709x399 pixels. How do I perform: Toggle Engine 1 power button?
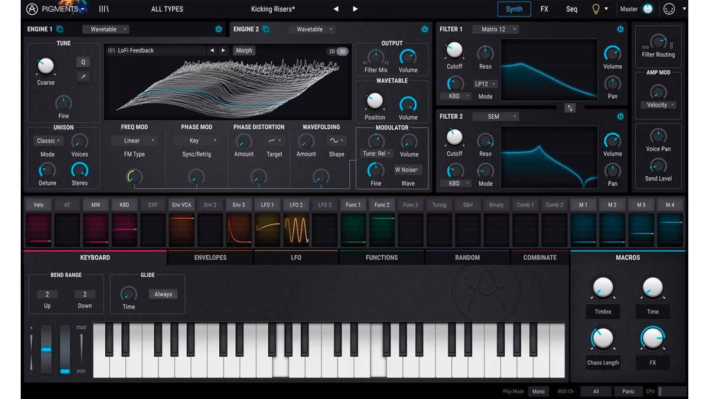[x=218, y=29]
